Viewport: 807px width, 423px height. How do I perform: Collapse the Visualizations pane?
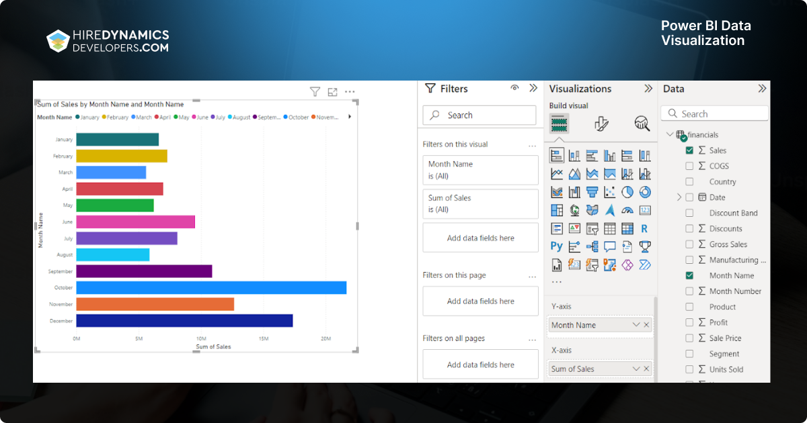[x=648, y=88]
